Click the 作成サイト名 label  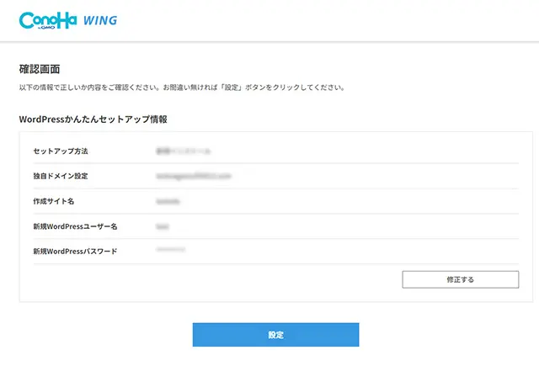point(55,202)
